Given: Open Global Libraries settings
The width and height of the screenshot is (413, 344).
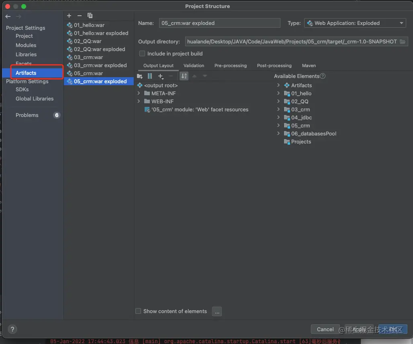Looking at the screenshot, I should coord(35,98).
